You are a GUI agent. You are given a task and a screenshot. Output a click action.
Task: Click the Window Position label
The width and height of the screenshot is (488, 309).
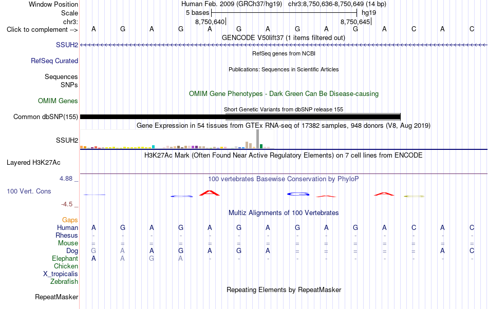pyautogui.click(x=53, y=4)
